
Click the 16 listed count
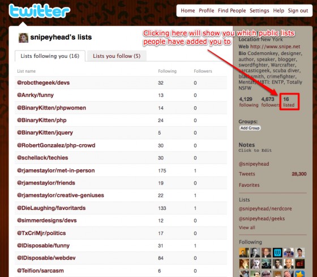pos(289,102)
